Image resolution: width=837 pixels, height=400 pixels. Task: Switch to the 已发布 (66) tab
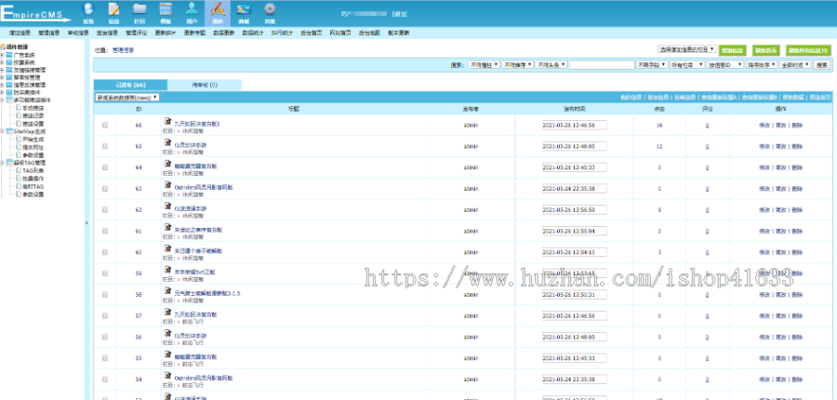(x=130, y=85)
